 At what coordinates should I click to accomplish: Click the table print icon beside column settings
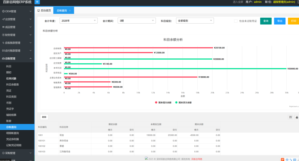click(x=297, y=117)
